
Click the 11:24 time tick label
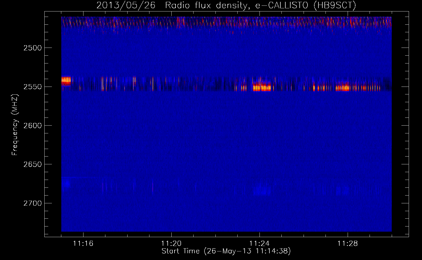coord(260,243)
